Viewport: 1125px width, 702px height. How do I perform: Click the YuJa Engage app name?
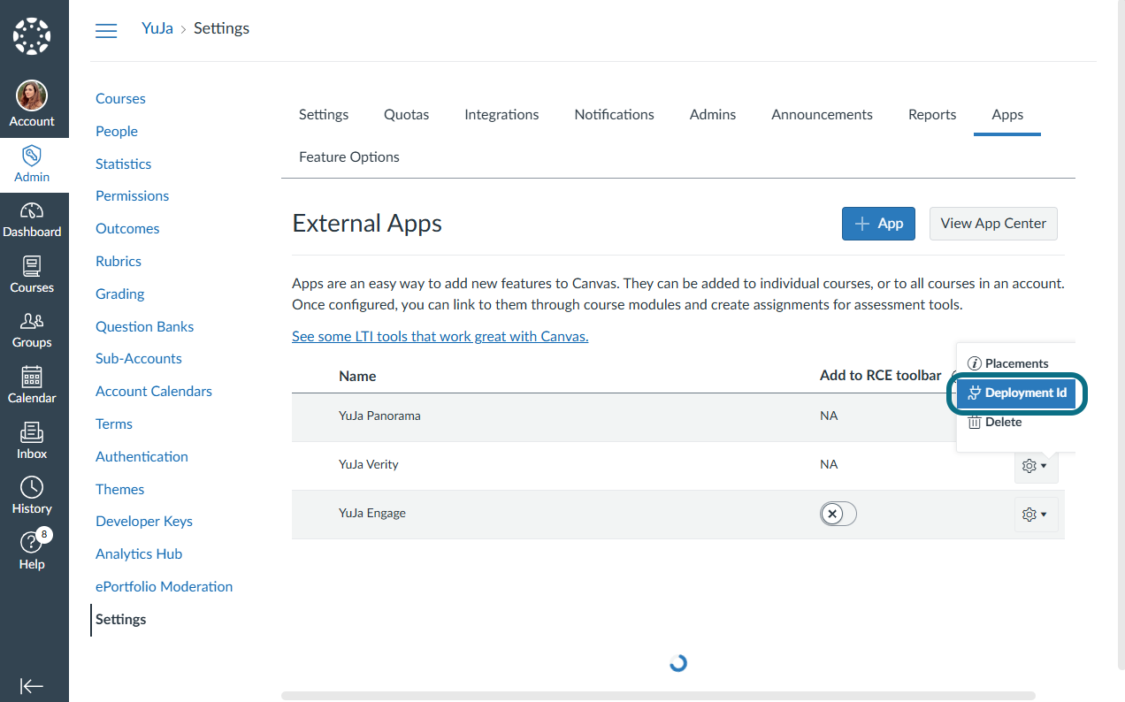[x=372, y=513]
